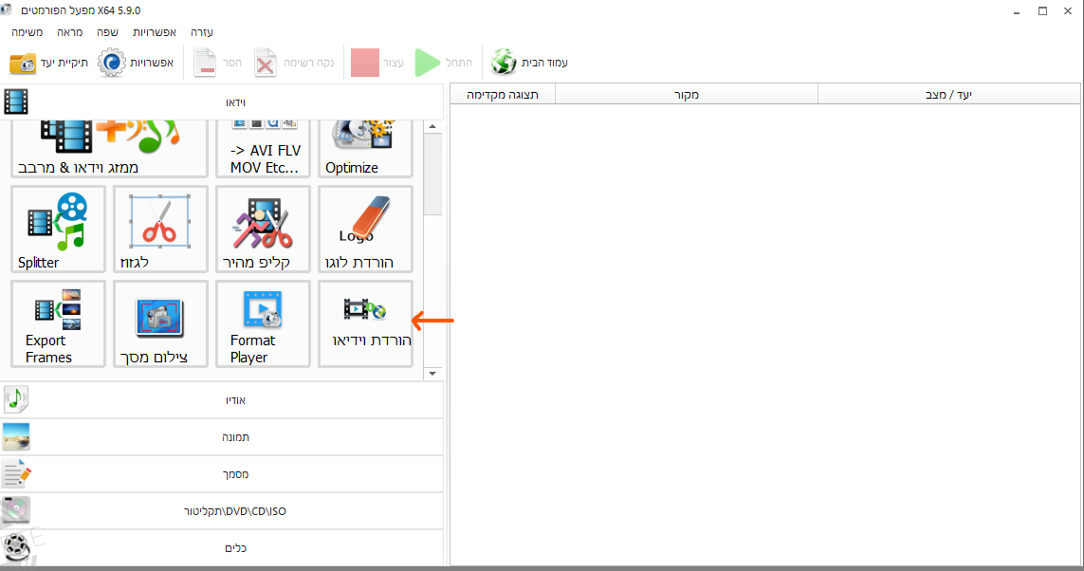The height and width of the screenshot is (571, 1084).
Task: Click the תצוגה מקדימה column header
Action: (503, 95)
